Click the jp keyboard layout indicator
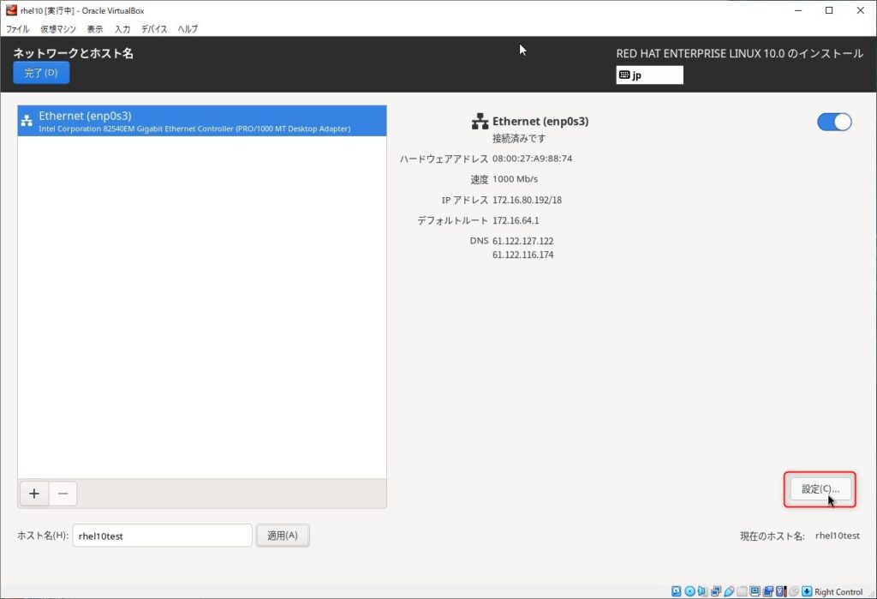 pyautogui.click(x=649, y=75)
